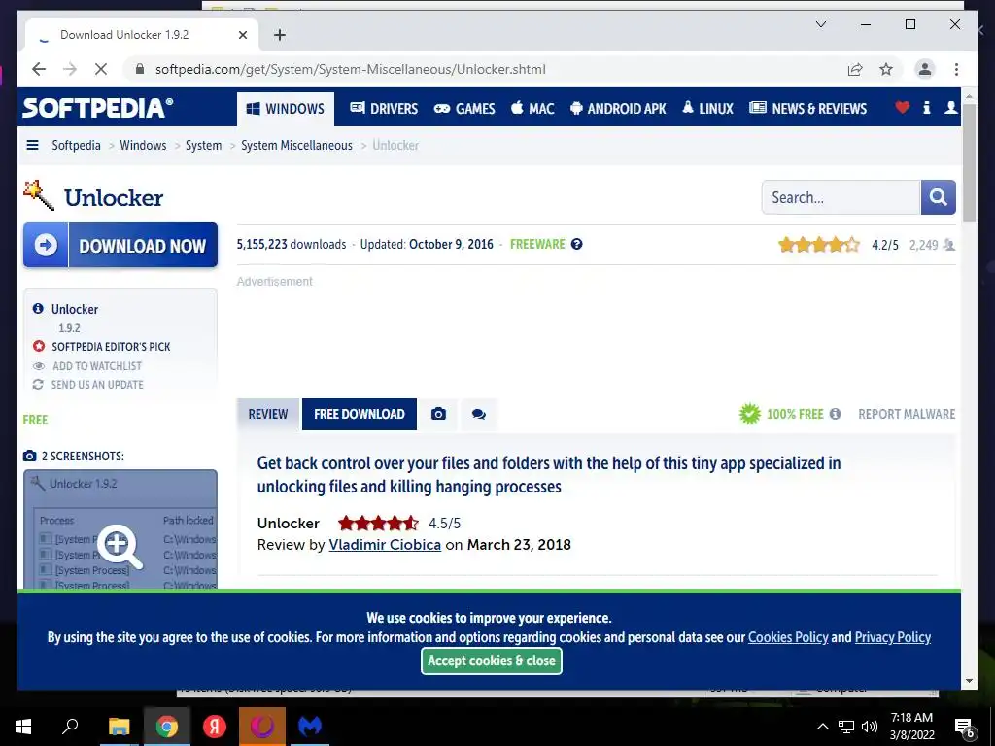Open the hamburger menu in breadcrumb bar
This screenshot has height=746, width=995.
(32, 146)
